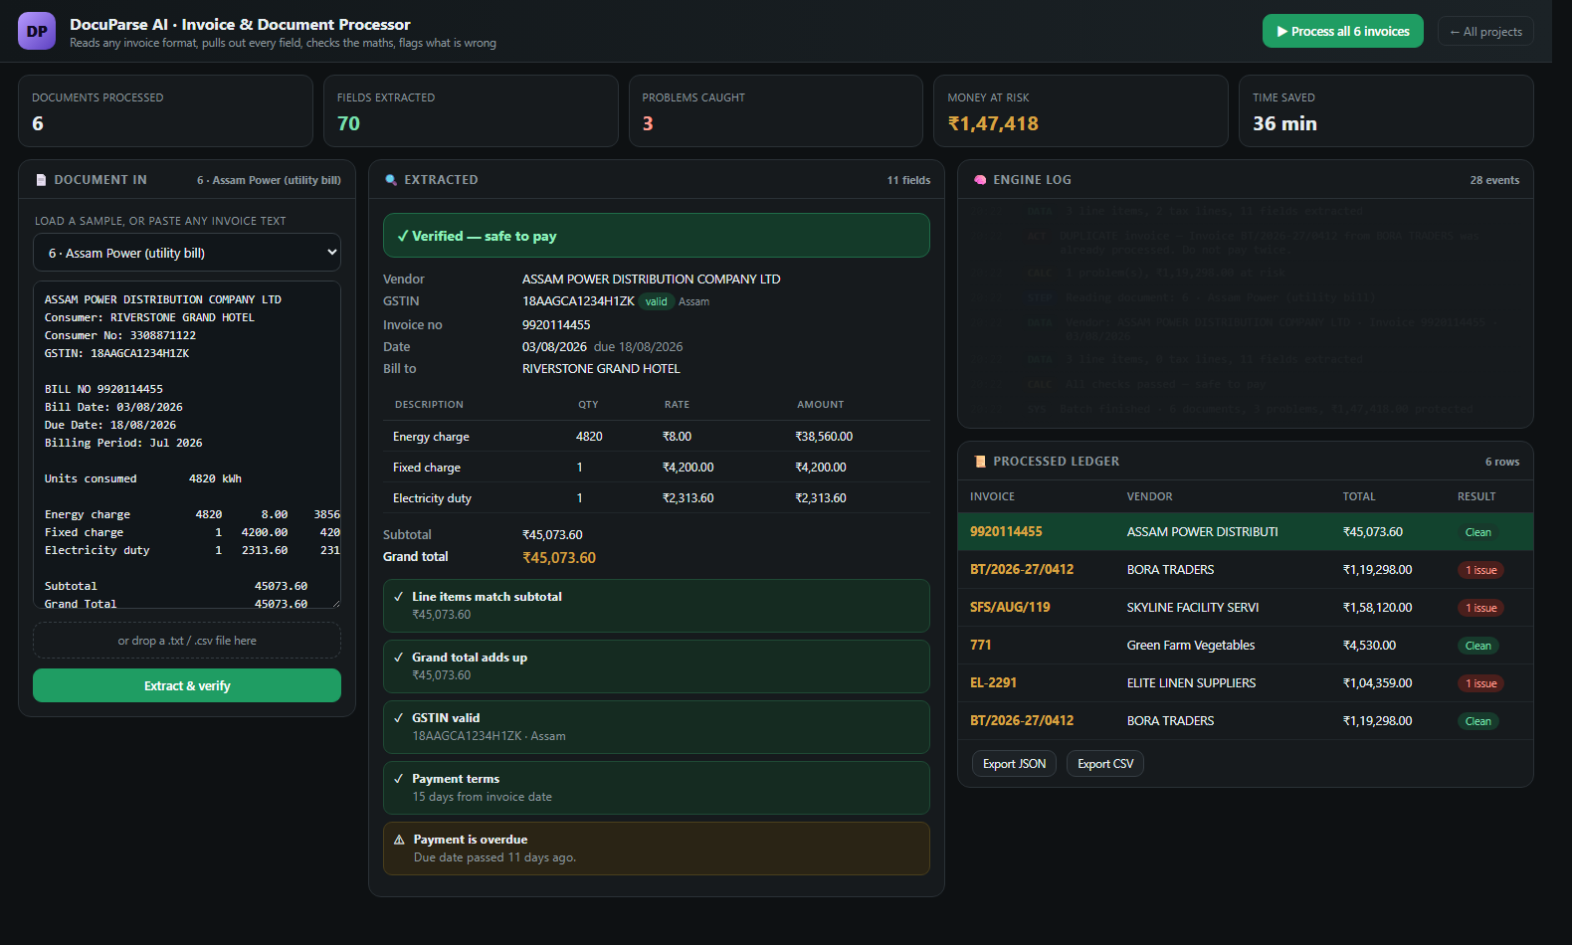This screenshot has width=1572, height=945.
Task: Click the RIVERSTONE GRAND HOTEL bill-to value
Action: (x=601, y=369)
